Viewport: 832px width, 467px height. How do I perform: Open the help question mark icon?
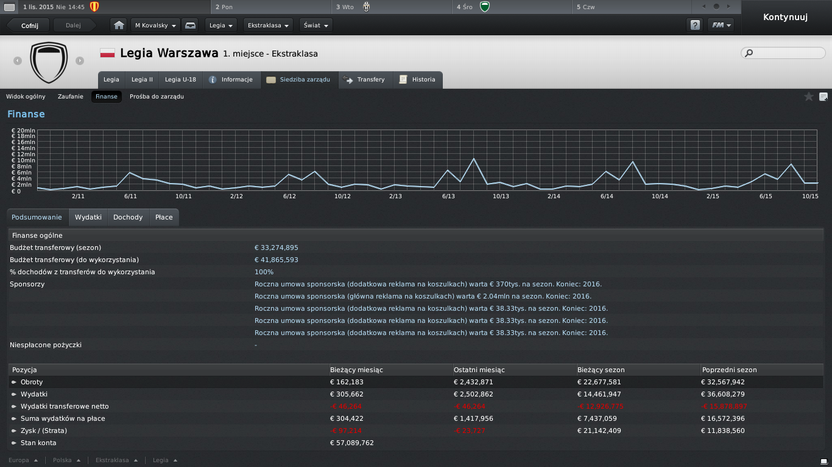coord(694,26)
